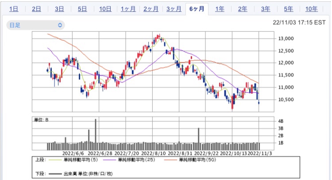Click the 4B volume axis label

[x=281, y=121]
